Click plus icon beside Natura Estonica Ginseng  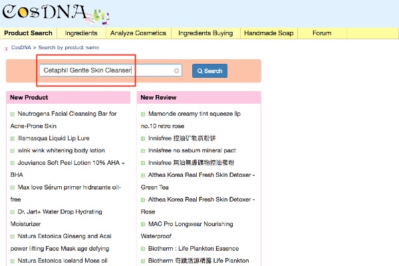12,237
